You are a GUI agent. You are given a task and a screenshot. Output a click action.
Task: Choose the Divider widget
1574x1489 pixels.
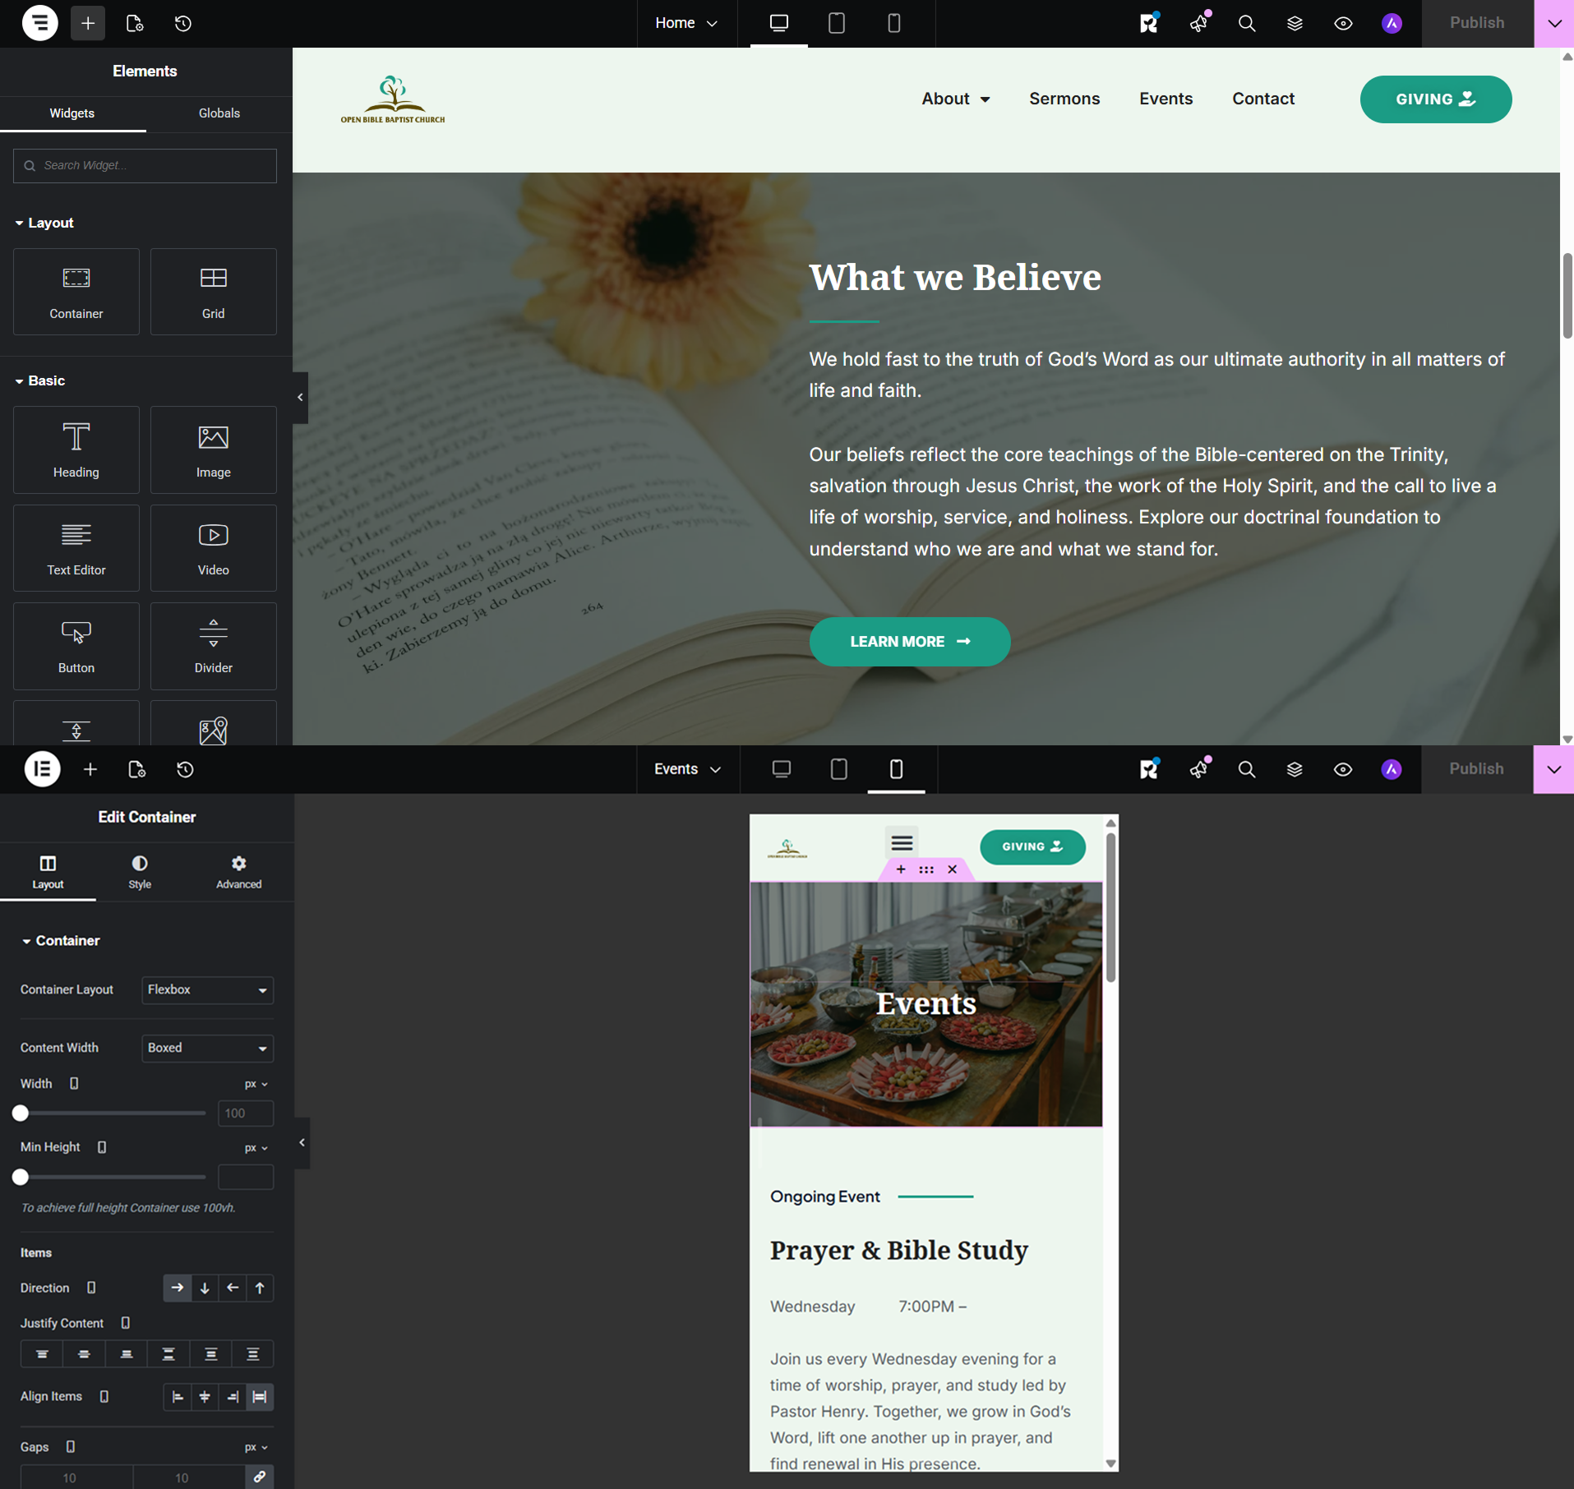[x=213, y=646]
